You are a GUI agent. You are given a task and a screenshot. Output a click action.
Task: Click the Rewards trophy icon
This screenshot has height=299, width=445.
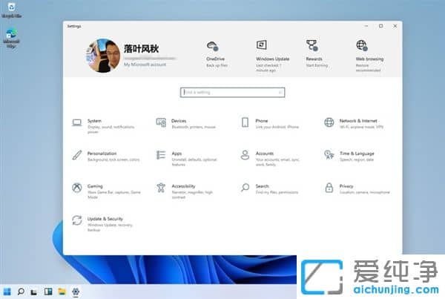coord(311,45)
